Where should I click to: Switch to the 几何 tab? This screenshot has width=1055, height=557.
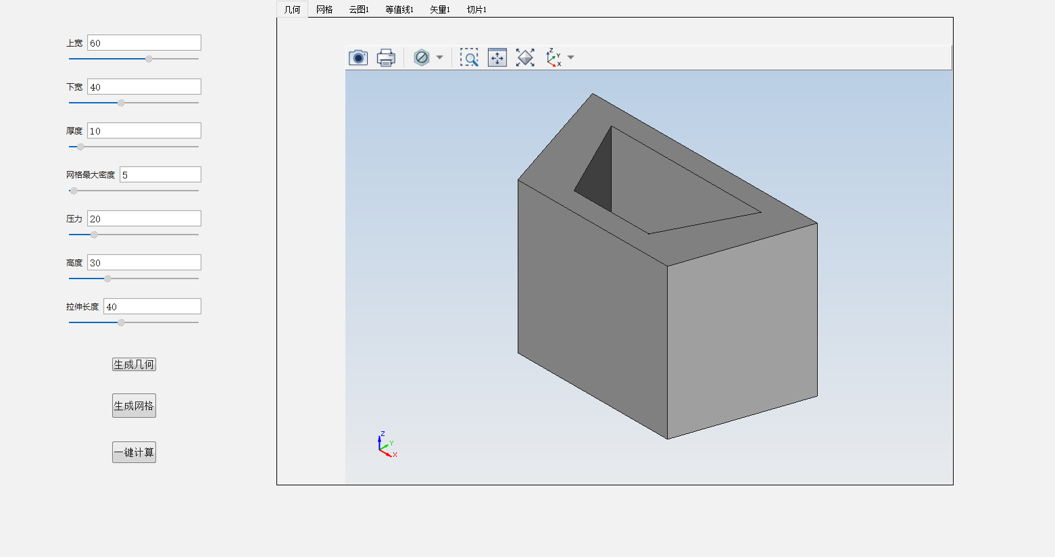[292, 9]
